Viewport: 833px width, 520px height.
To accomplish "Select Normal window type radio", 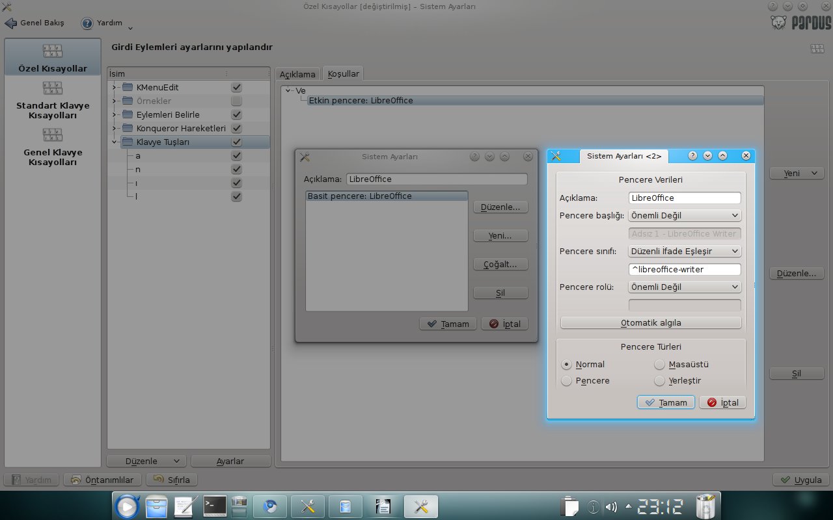I will pos(566,365).
